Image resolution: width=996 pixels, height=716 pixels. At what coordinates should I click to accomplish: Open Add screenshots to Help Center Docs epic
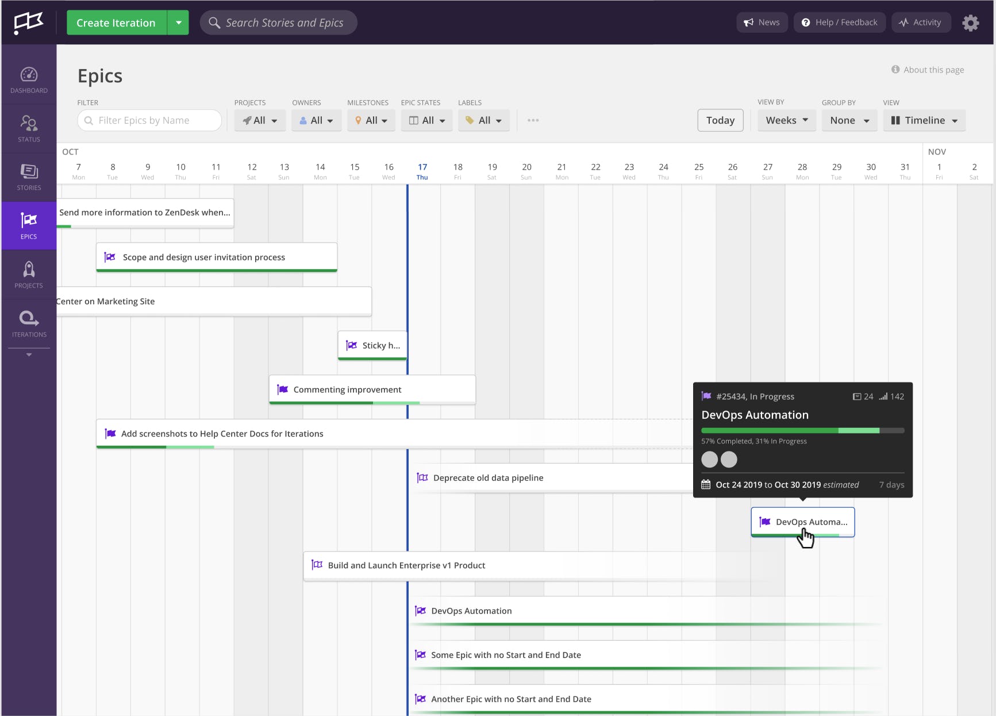point(394,434)
